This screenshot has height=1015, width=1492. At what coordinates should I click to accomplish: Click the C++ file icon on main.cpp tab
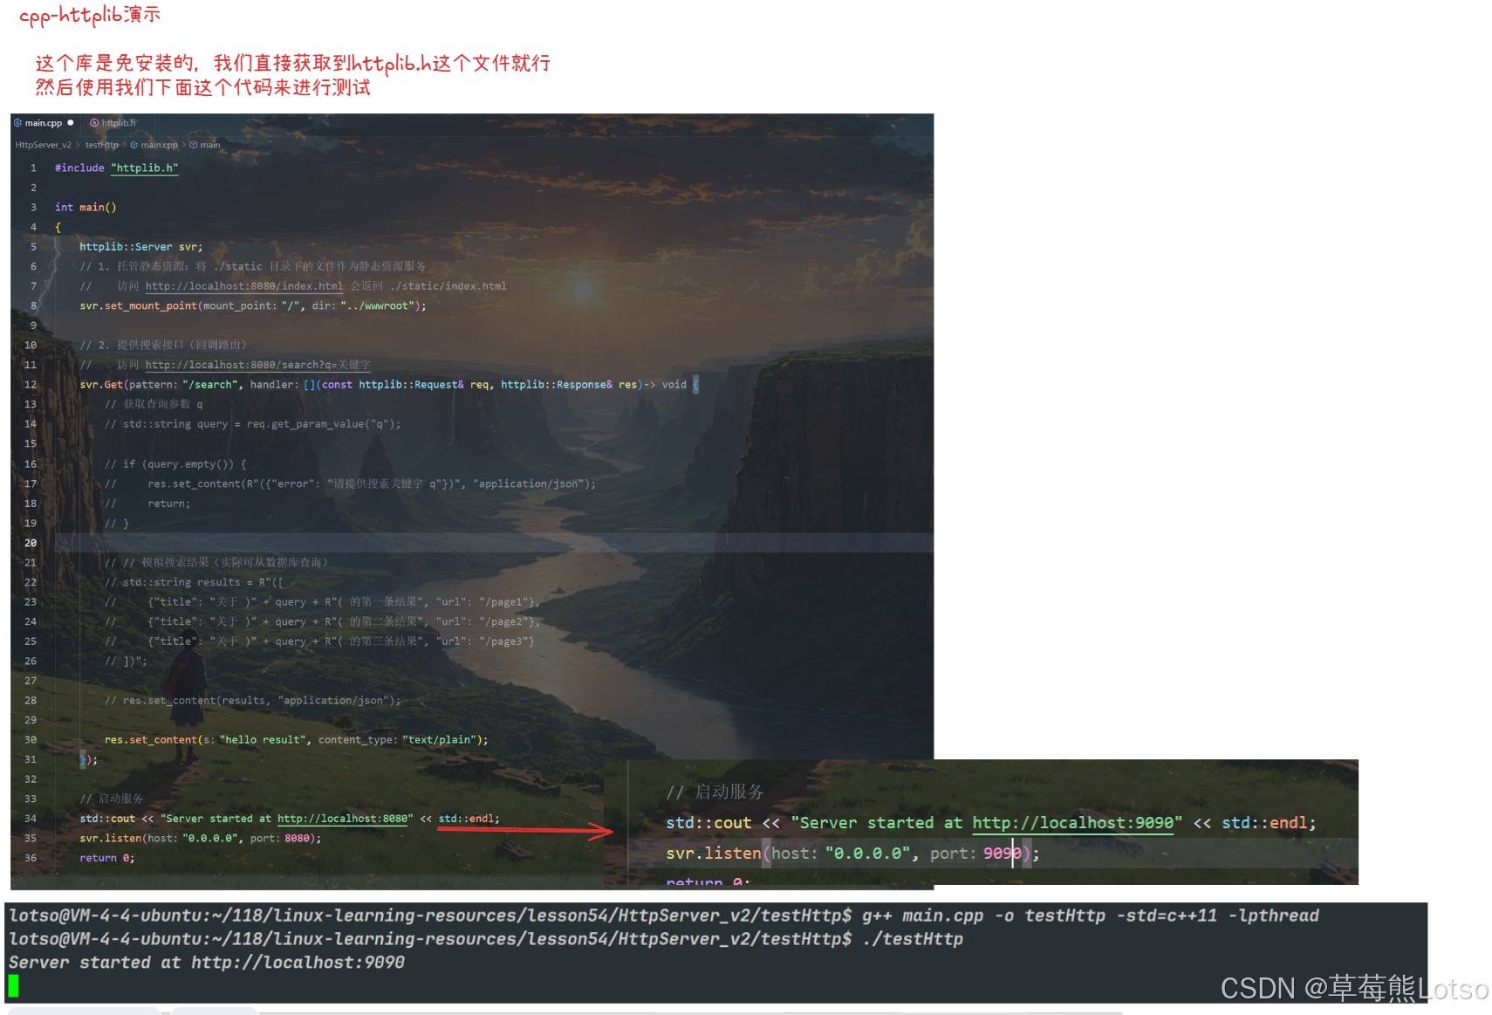pos(17,123)
